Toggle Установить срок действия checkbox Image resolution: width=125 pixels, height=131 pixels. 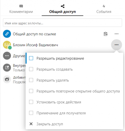[x=31, y=102]
